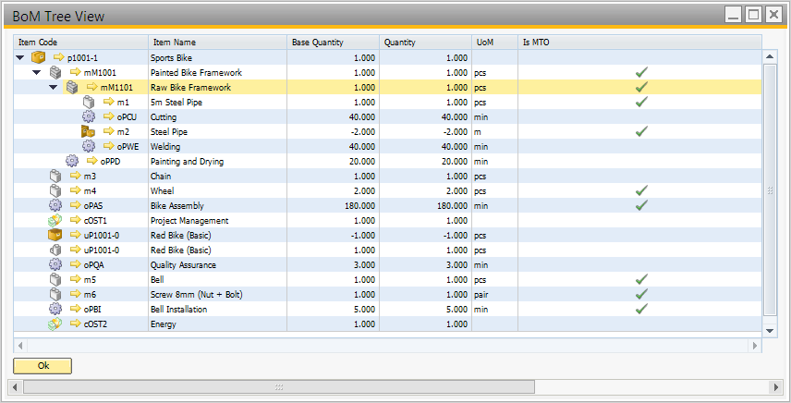Toggle Is MTO checkmark for m4 Wheel
The height and width of the screenshot is (403, 791).
click(x=641, y=190)
